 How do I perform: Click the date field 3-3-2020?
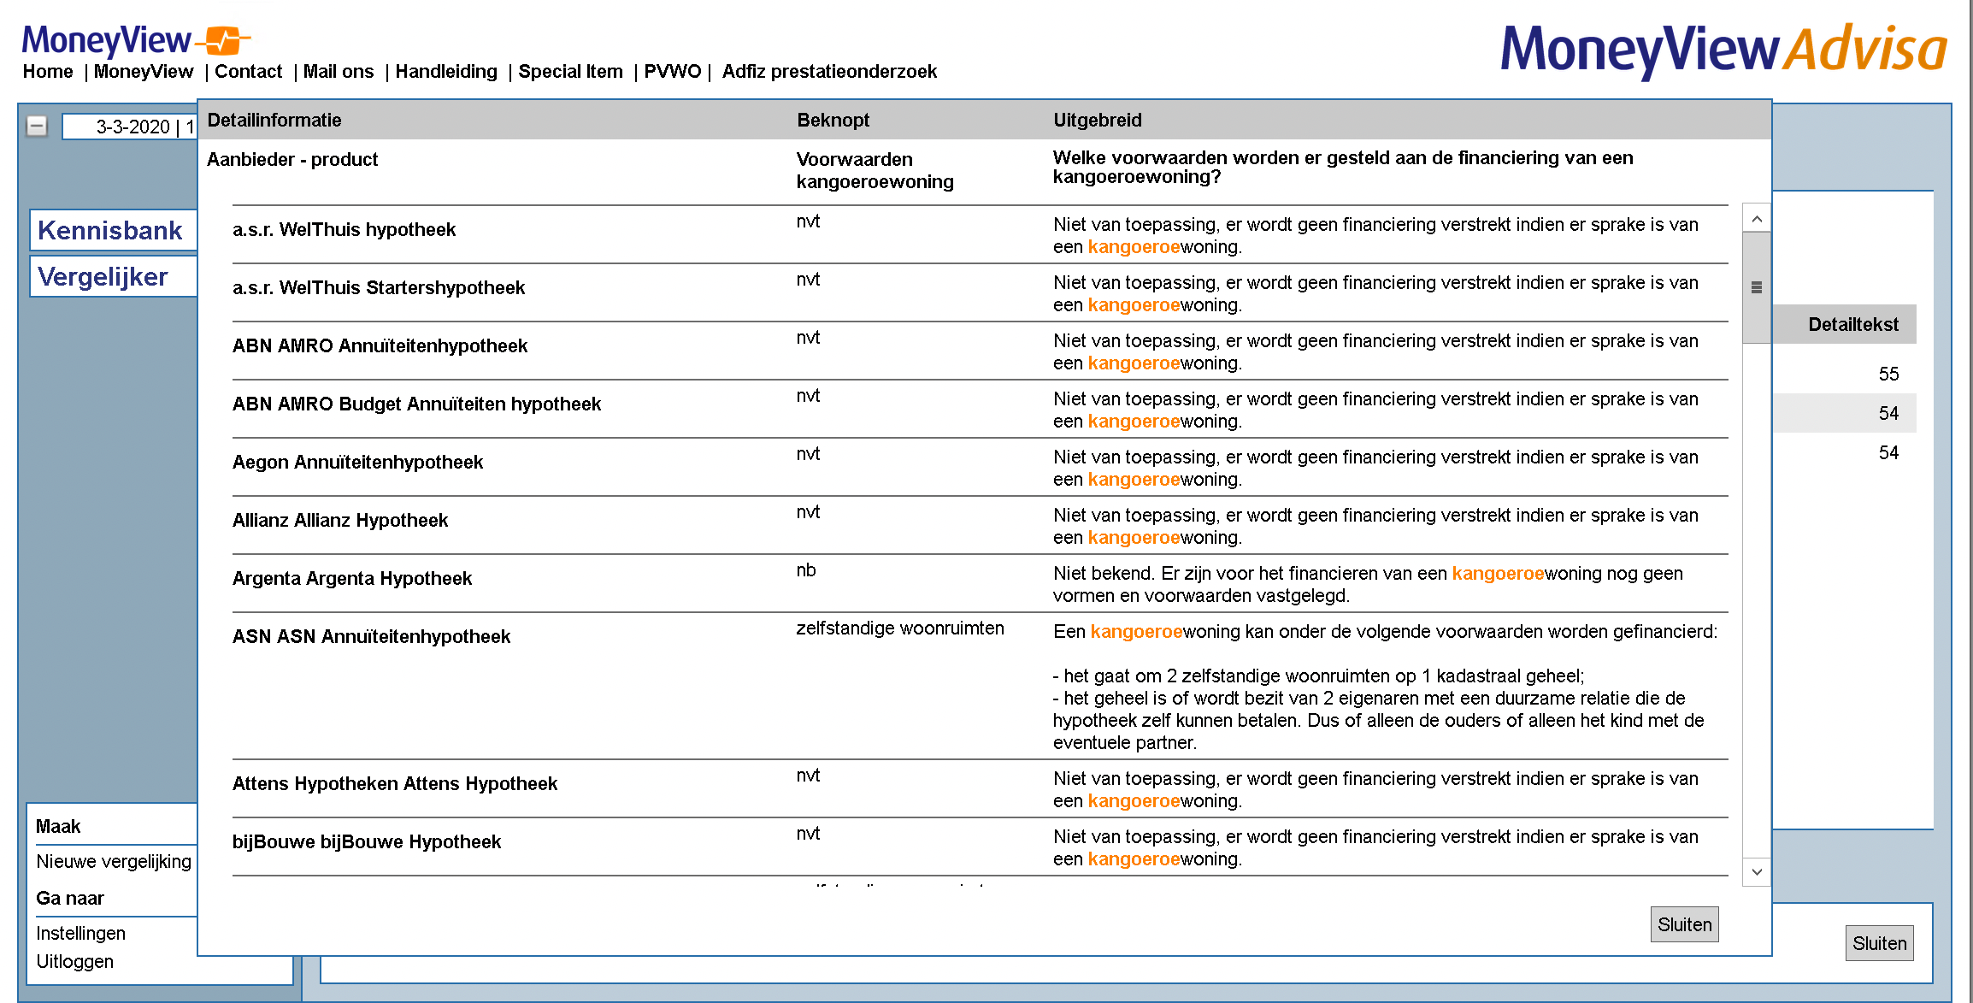[x=130, y=127]
